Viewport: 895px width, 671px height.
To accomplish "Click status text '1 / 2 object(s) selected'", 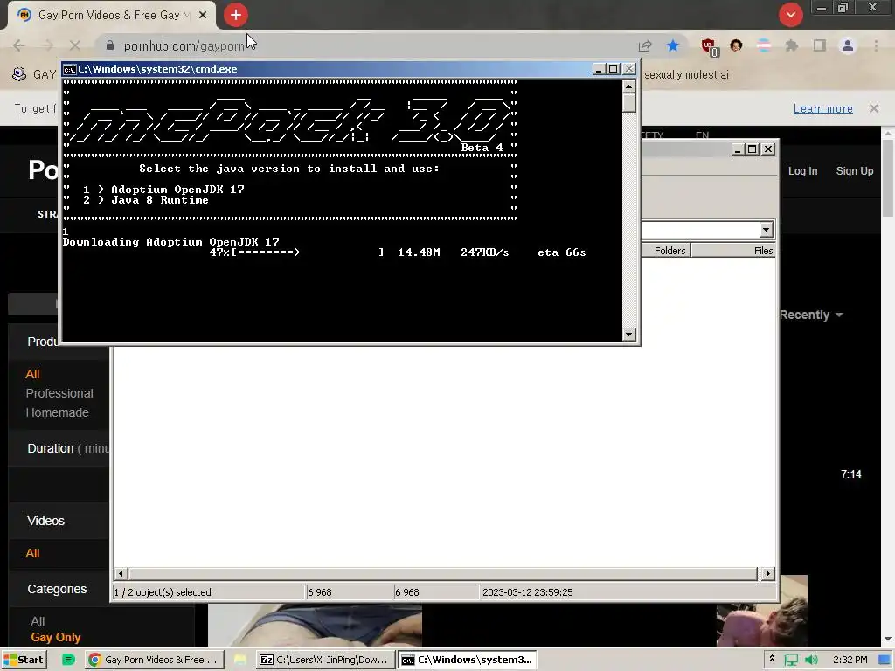I will tap(163, 592).
